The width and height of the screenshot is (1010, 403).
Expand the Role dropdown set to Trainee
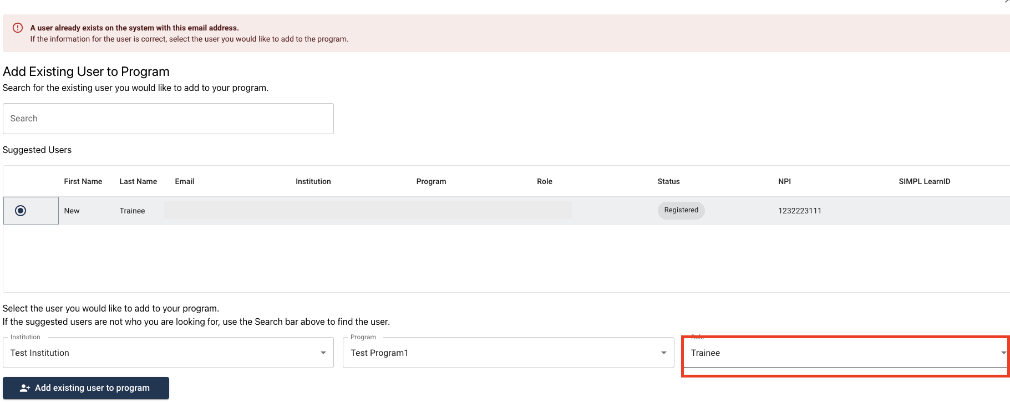(x=845, y=353)
